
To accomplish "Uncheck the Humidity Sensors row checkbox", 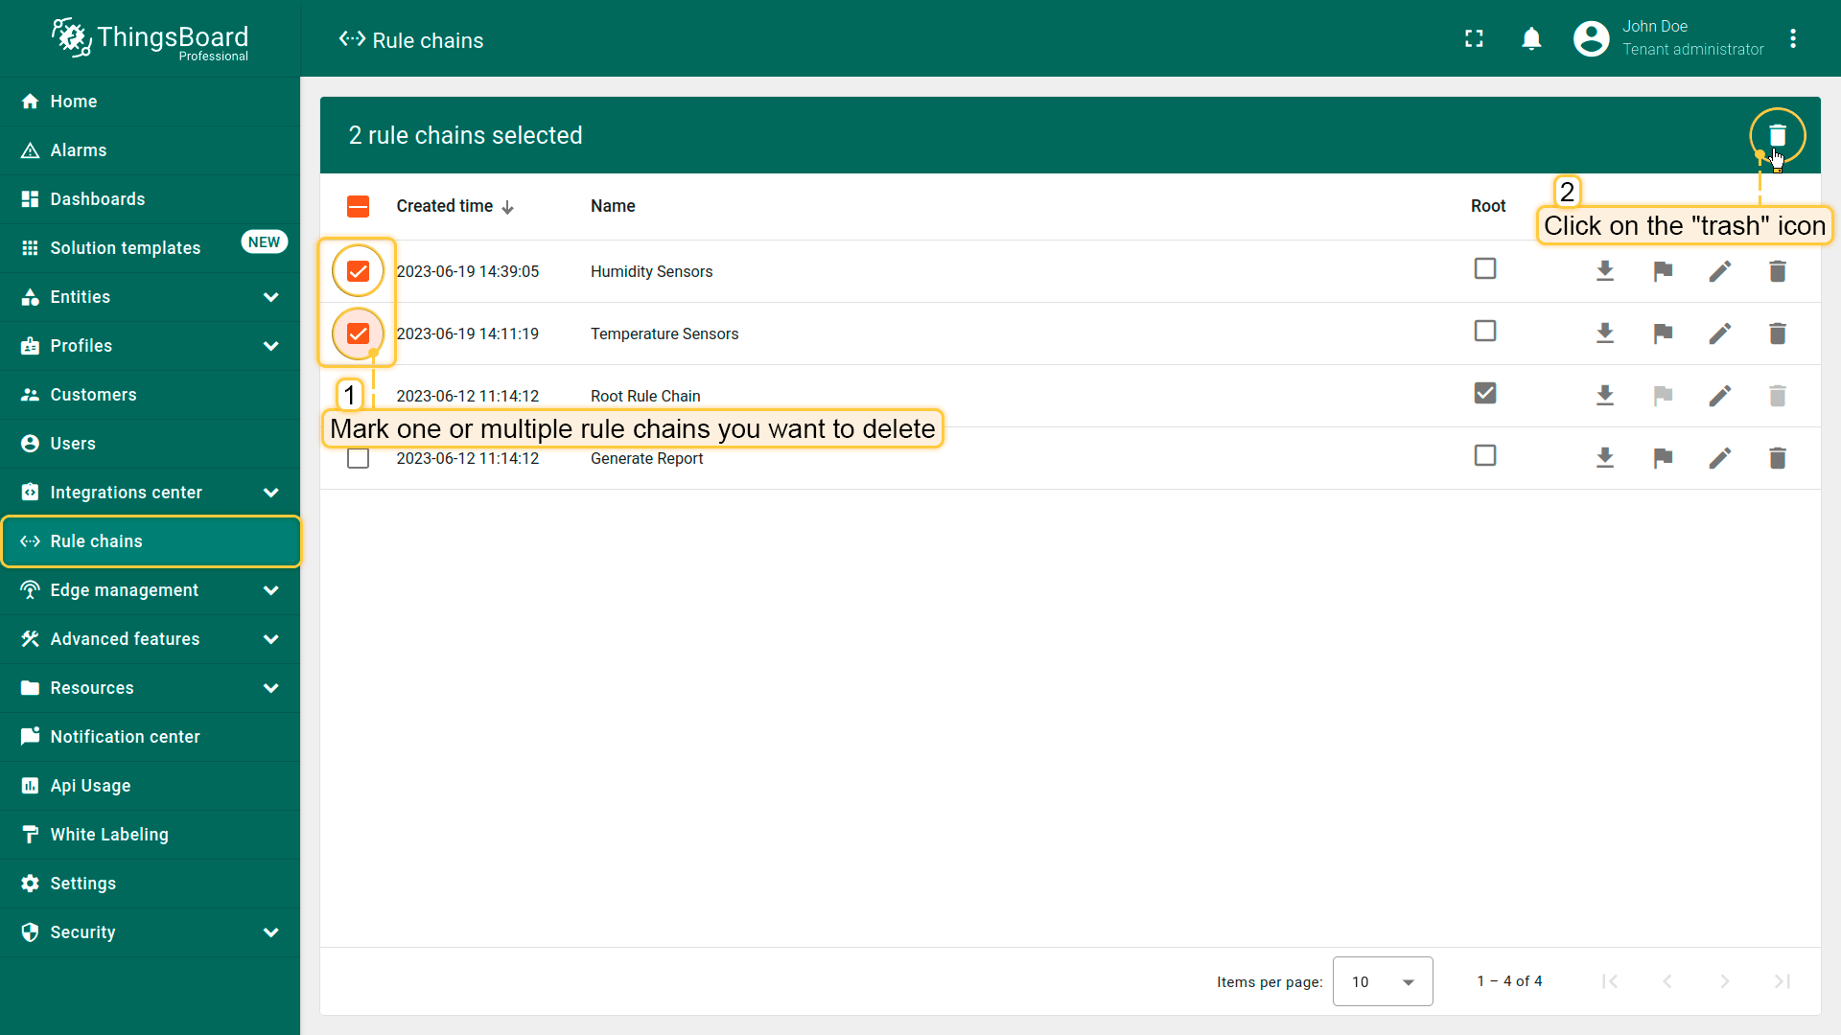I will (358, 271).
